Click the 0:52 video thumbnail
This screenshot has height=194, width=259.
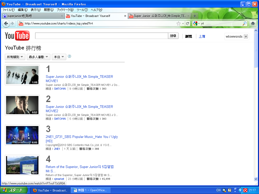point(22,105)
